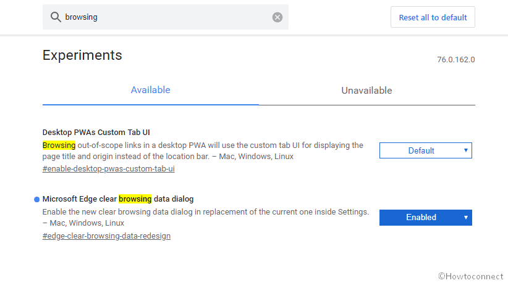Clear the search field with the X icon
The width and height of the screenshot is (508, 283).
point(277,17)
